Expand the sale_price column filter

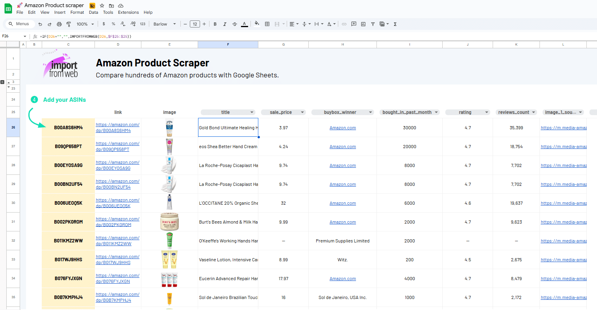point(302,112)
